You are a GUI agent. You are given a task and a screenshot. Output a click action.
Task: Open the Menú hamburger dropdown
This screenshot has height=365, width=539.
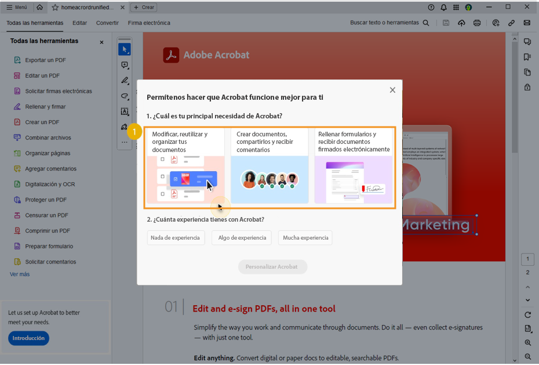[x=16, y=7]
